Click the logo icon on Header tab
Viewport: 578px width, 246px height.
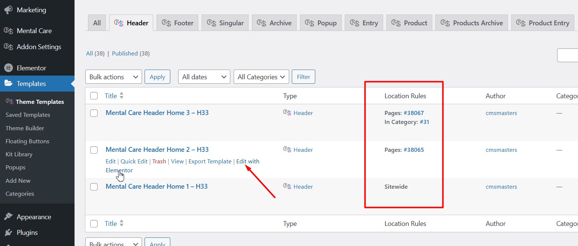click(119, 23)
